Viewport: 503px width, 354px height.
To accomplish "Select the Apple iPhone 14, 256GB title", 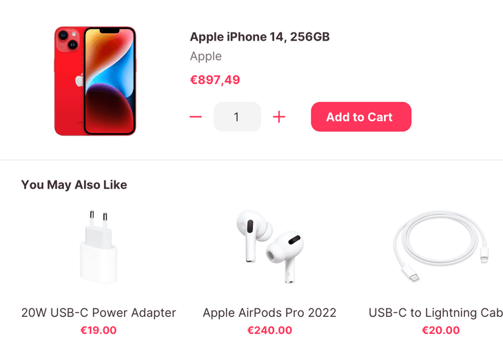I will point(260,37).
